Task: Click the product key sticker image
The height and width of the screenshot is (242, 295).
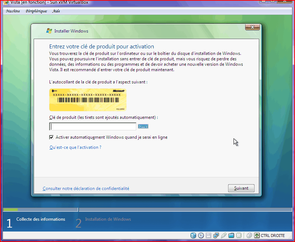Action: [88, 100]
